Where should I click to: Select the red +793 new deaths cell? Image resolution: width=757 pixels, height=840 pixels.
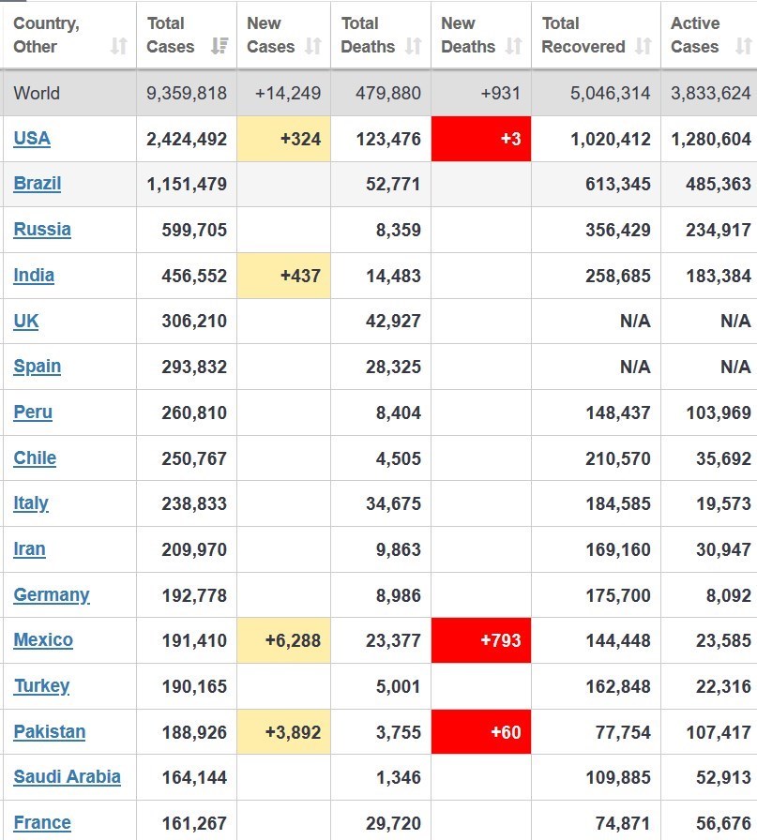pos(481,640)
